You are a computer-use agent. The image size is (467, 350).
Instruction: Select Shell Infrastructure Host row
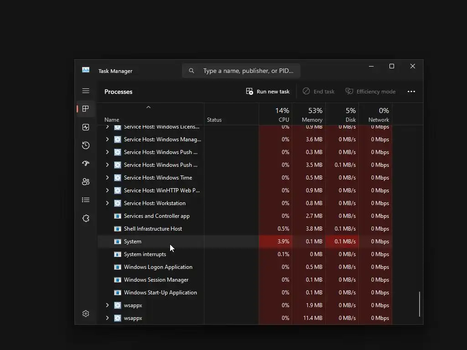click(245, 229)
